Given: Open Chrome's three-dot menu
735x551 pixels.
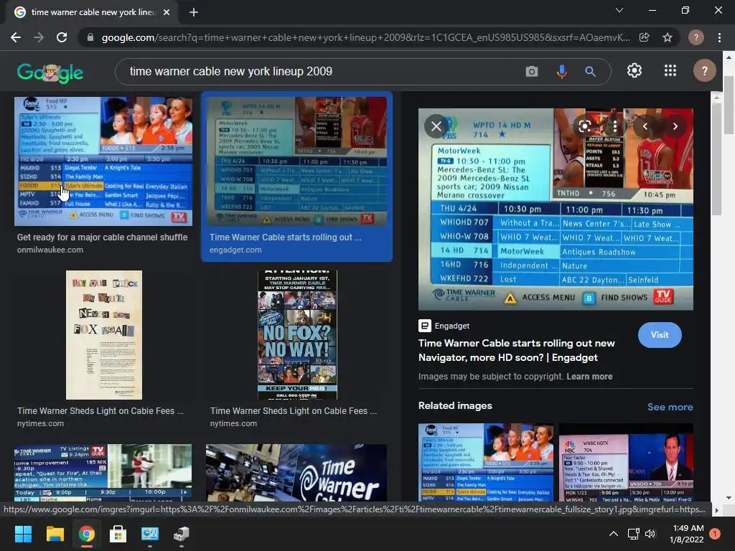Looking at the screenshot, I should click(719, 37).
